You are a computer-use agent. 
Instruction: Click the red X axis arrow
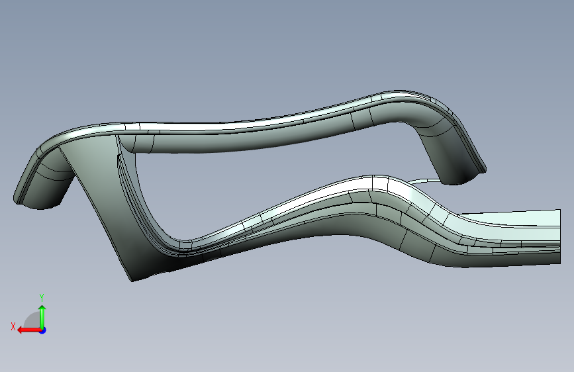29,330
